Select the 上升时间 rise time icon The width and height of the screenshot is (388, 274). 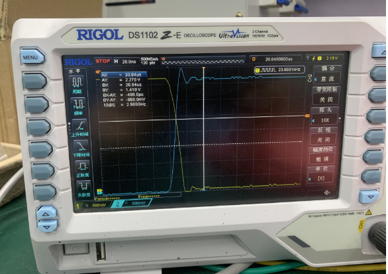pyautogui.click(x=80, y=128)
